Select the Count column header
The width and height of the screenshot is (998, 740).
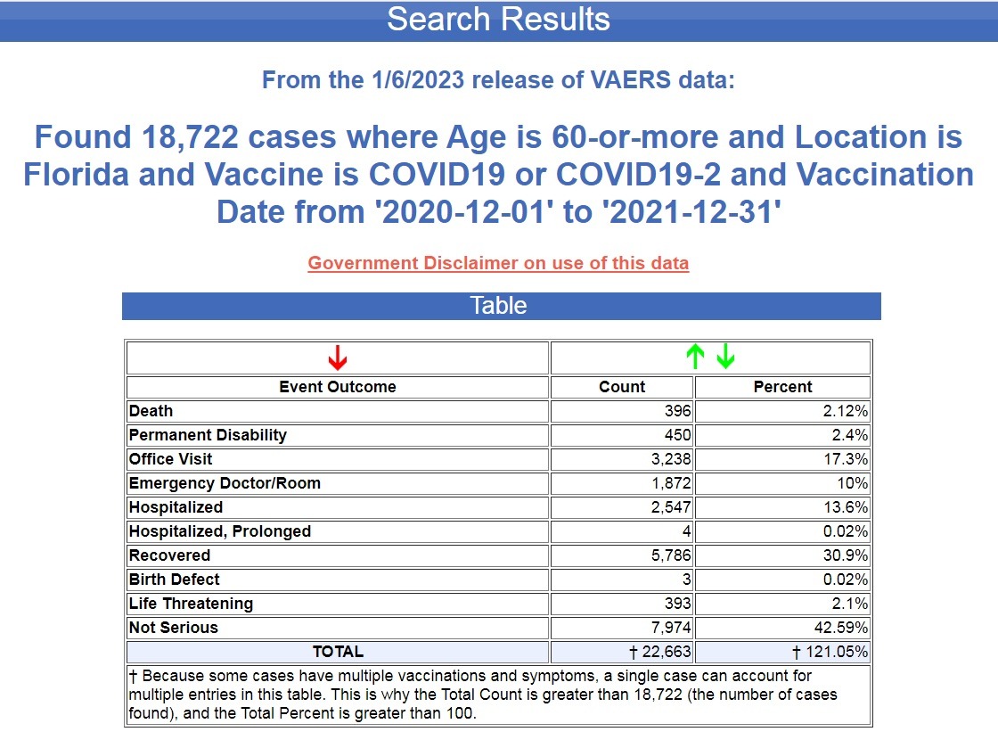(x=622, y=387)
